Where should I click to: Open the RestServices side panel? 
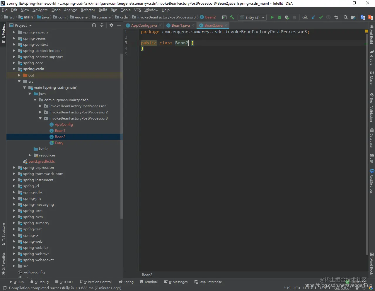371,181
